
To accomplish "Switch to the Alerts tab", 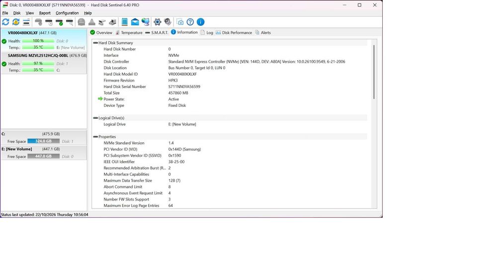I will tap(263, 32).
